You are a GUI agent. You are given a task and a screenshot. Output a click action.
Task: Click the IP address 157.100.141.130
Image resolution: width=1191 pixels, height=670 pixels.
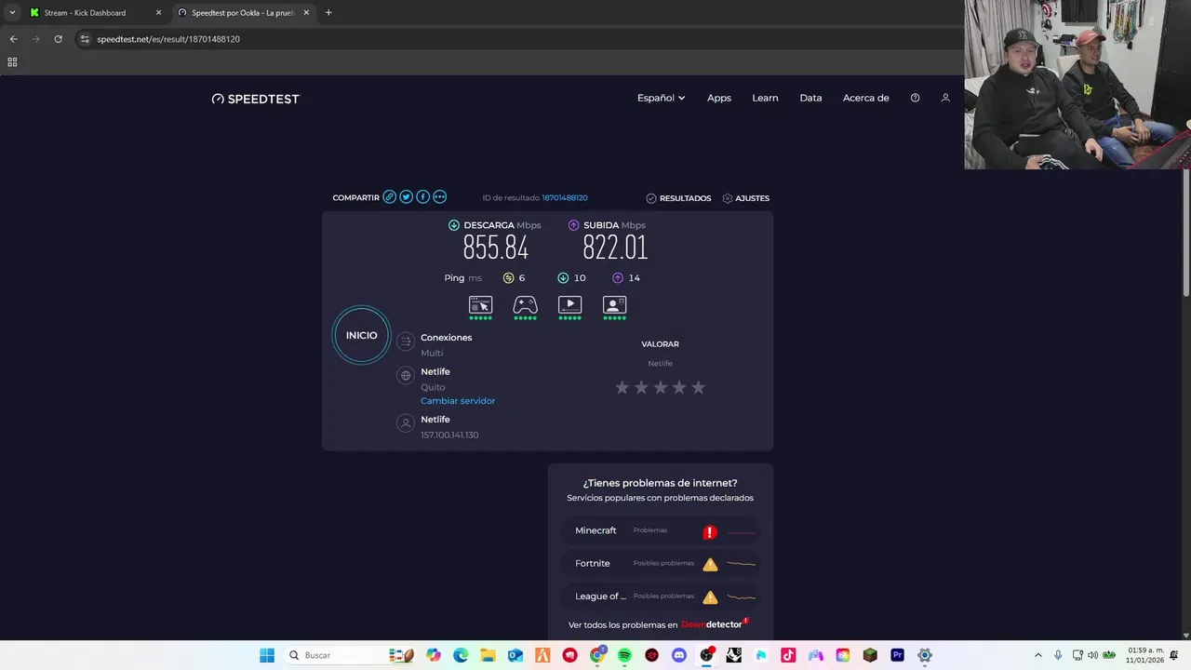(x=449, y=435)
